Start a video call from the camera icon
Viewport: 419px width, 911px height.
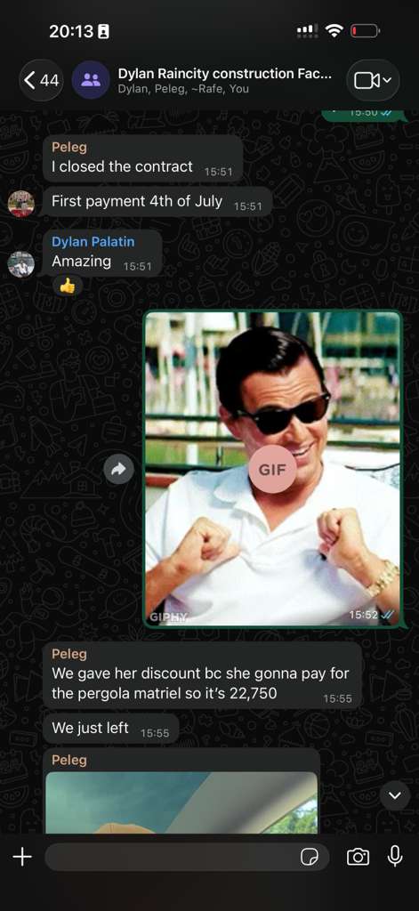(x=373, y=80)
